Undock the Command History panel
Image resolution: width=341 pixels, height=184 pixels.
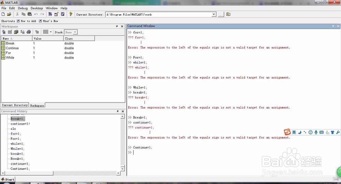[x=118, y=111]
